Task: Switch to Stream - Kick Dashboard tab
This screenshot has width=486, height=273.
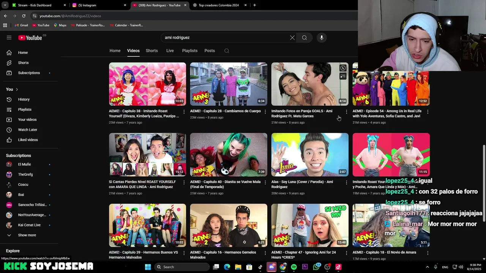Action: [39, 5]
